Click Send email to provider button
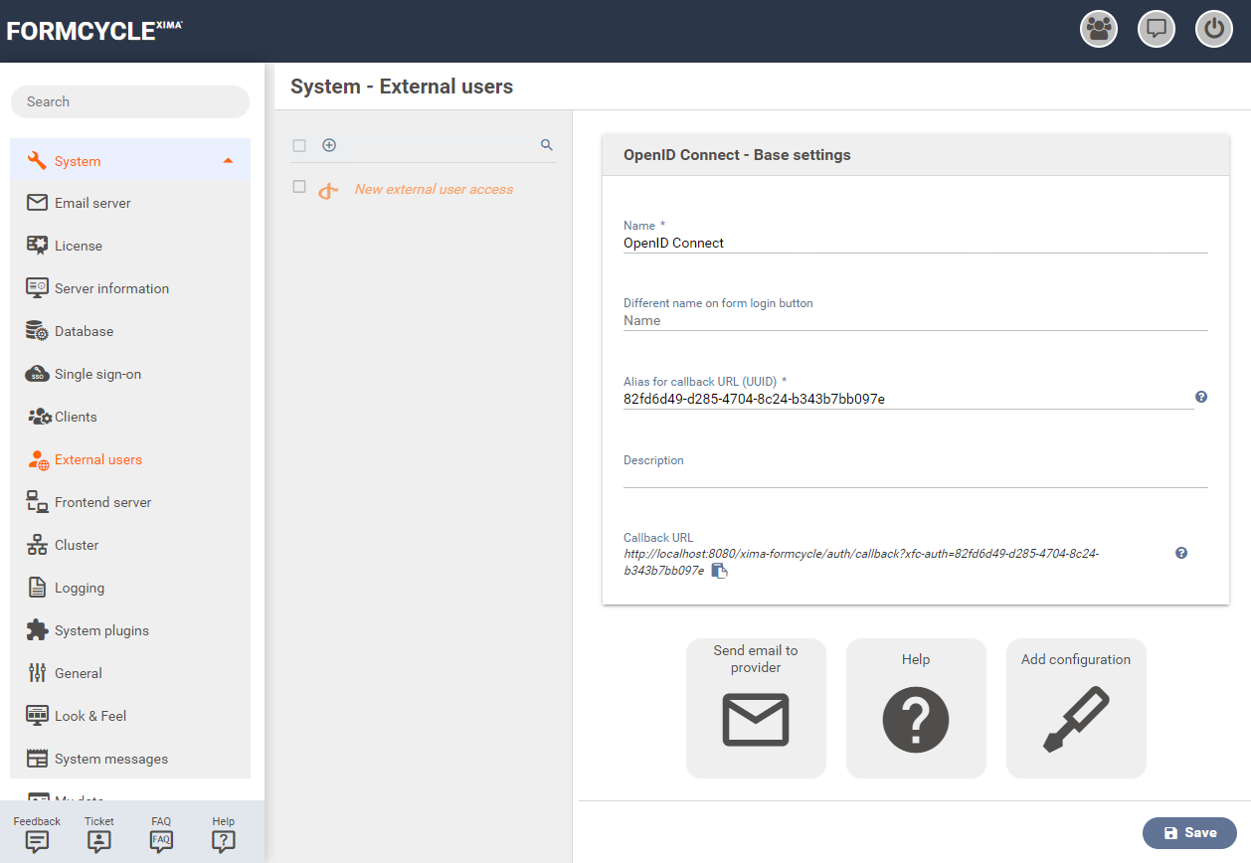This screenshot has width=1251, height=863. (756, 708)
